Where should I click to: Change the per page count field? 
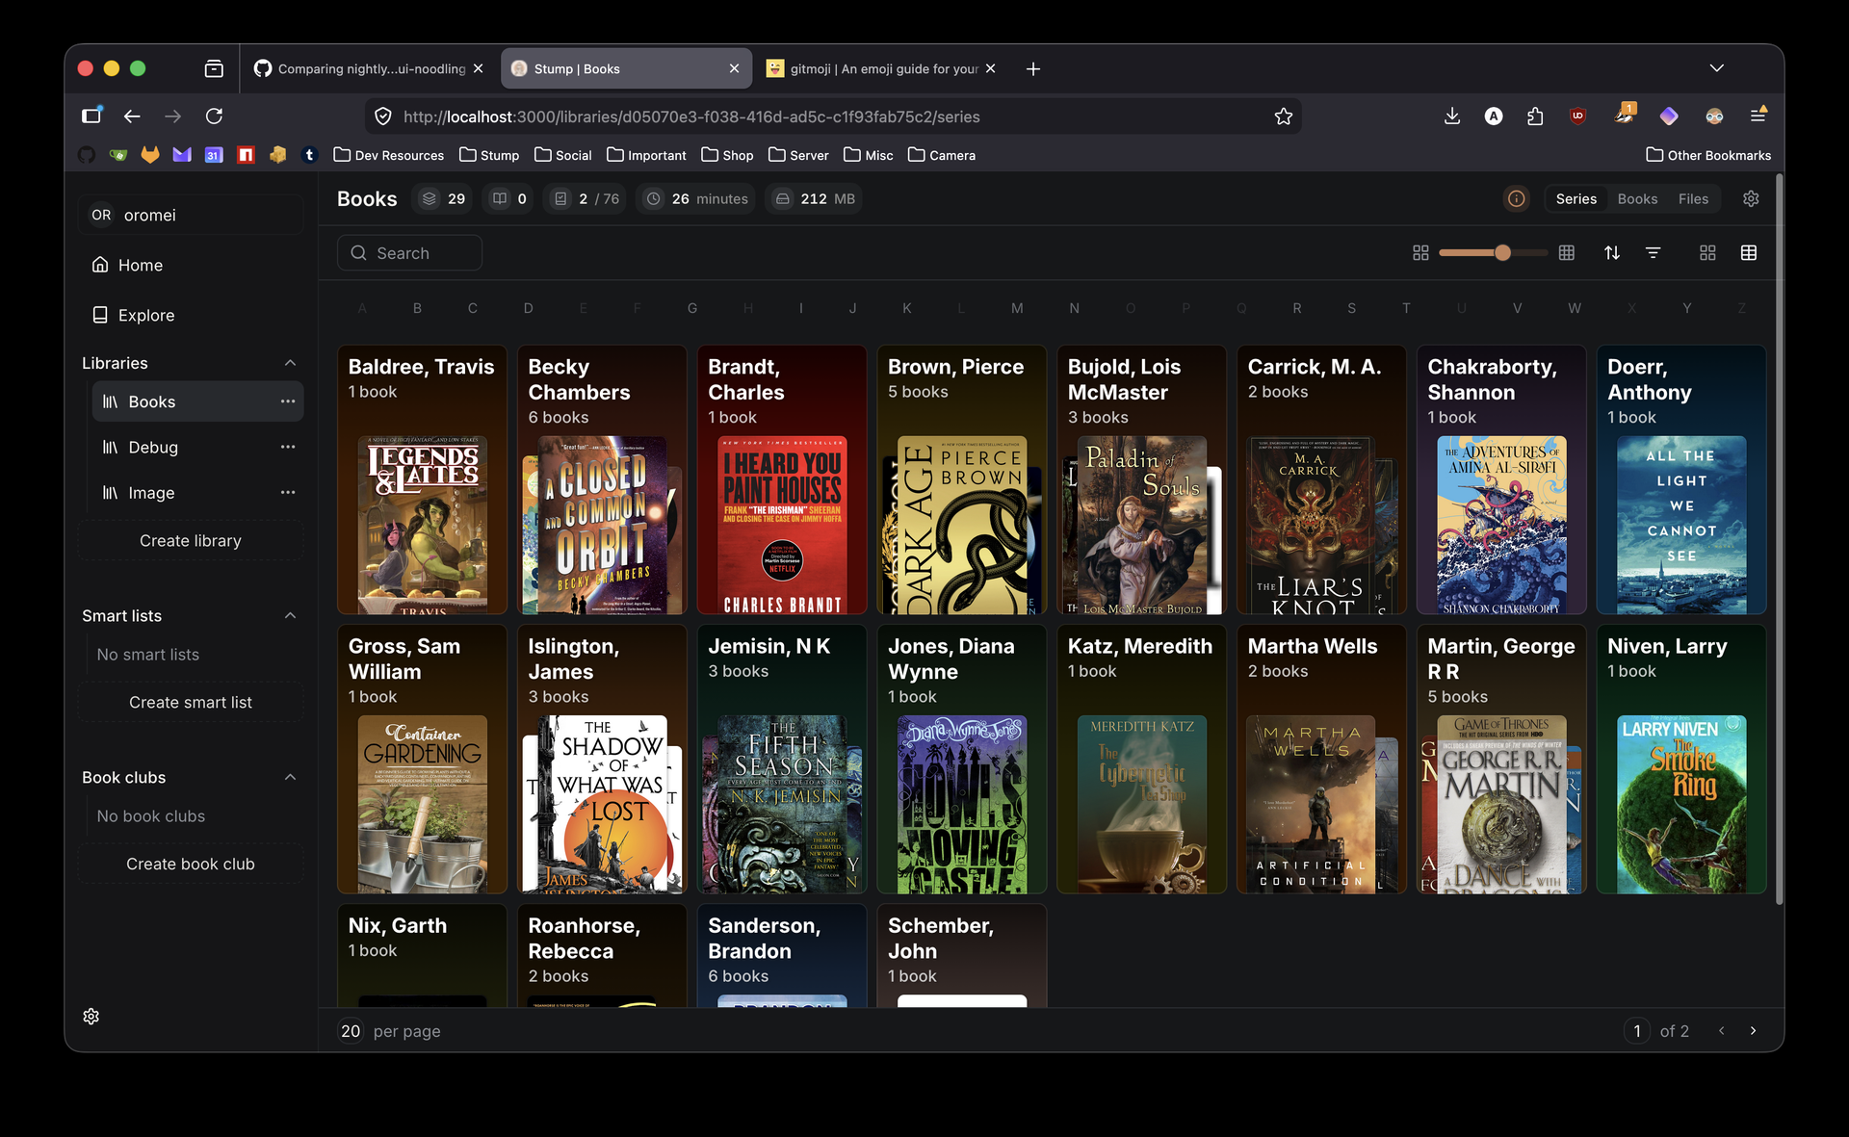(x=351, y=1031)
